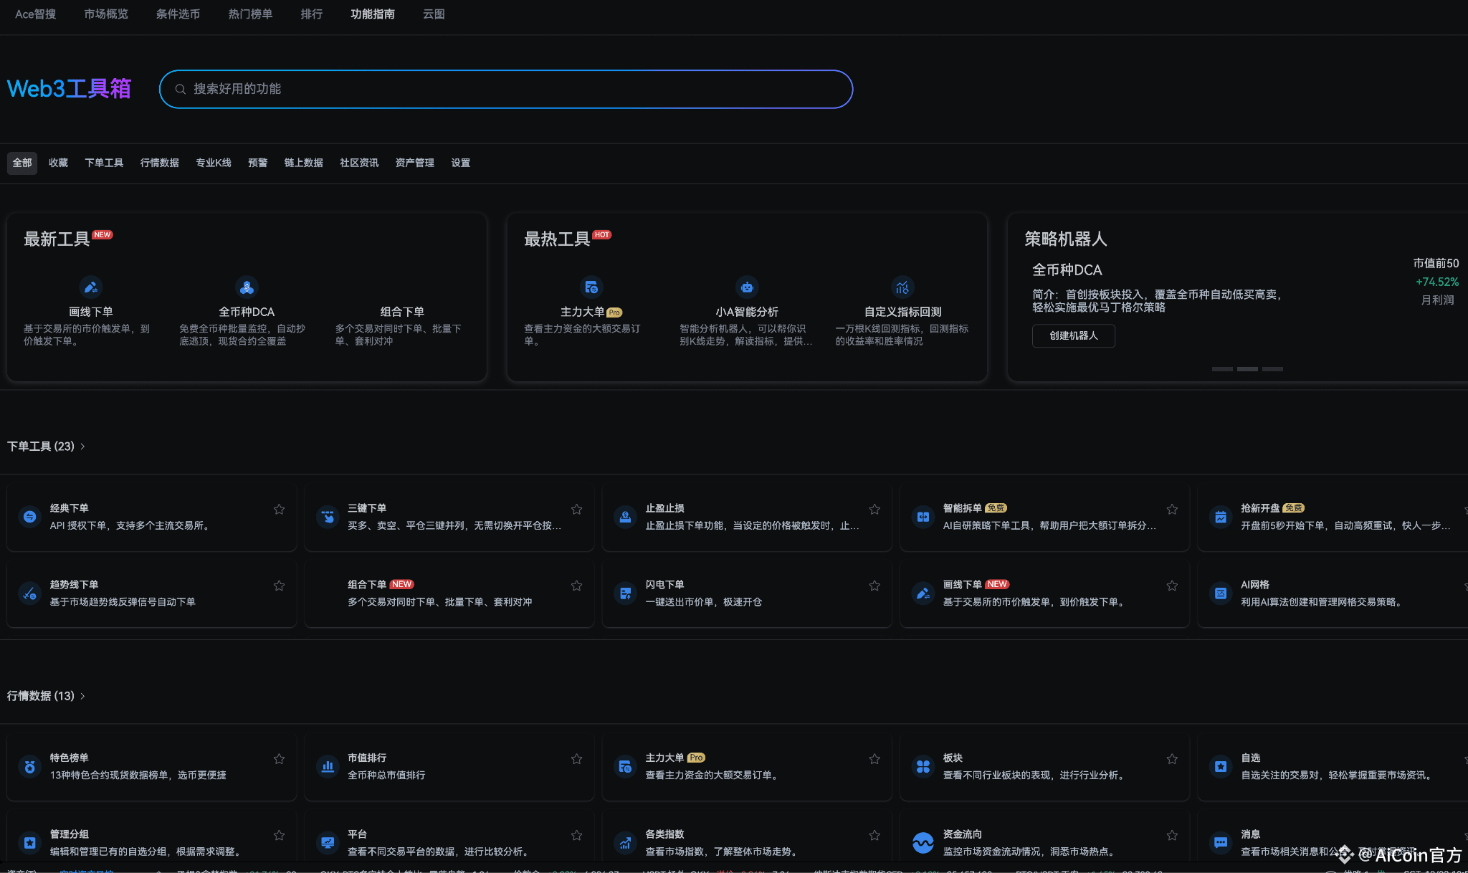Screen dimensions: 1468x873
Task: Click the third carousel indicator dash
Action: [1272, 369]
